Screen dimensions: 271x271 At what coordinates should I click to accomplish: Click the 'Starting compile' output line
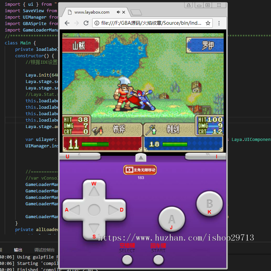tap(29, 264)
